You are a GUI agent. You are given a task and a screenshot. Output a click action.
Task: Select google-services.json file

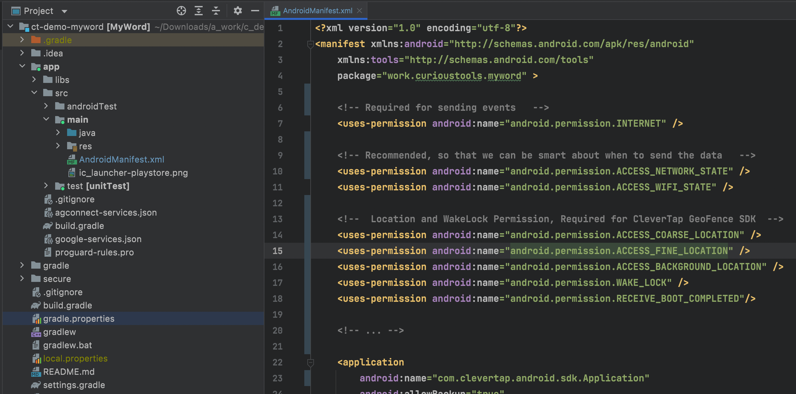pyautogui.click(x=98, y=239)
